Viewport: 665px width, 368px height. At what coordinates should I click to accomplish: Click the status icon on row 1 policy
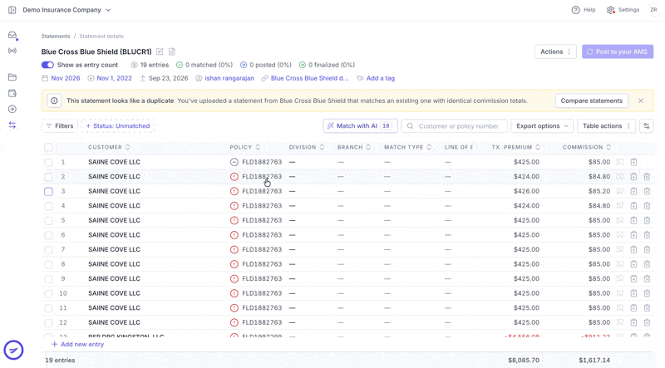click(x=234, y=162)
